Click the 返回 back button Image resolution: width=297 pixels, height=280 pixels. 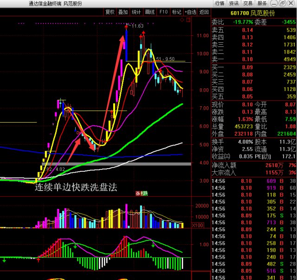tap(204, 12)
